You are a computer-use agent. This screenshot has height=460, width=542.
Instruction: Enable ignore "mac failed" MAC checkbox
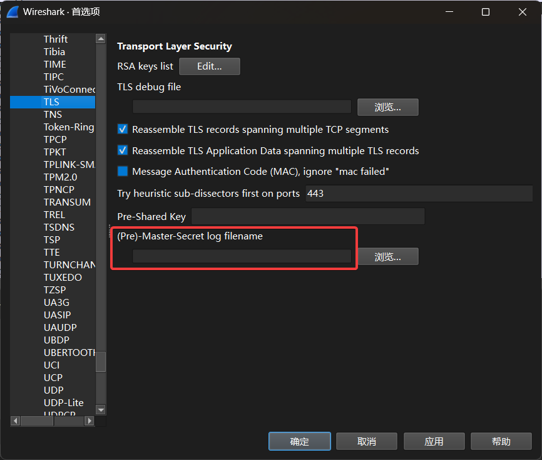point(123,172)
